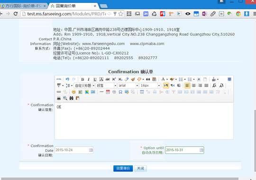Undo the last edit in the editor

(x=67, y=79)
